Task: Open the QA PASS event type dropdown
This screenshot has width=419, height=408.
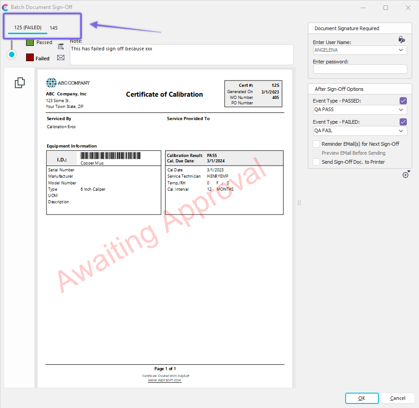Action: click(x=401, y=110)
